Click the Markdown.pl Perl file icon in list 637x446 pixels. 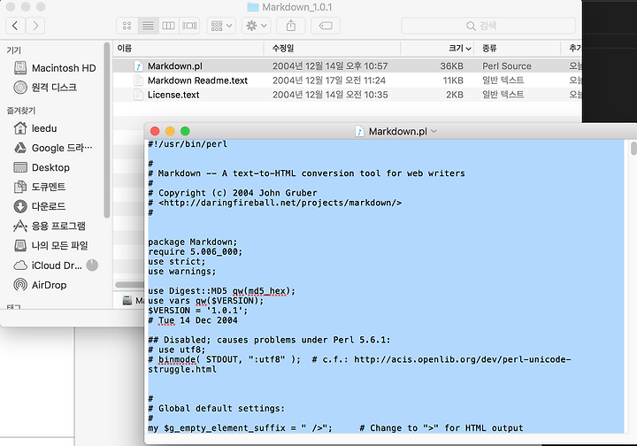[139, 66]
